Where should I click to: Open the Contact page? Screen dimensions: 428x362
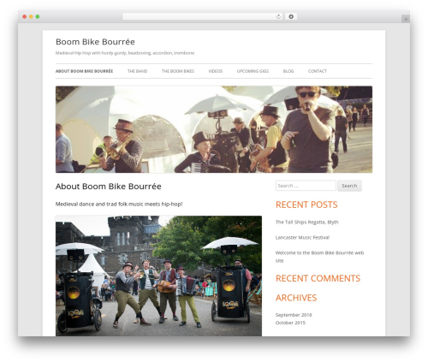(x=318, y=71)
